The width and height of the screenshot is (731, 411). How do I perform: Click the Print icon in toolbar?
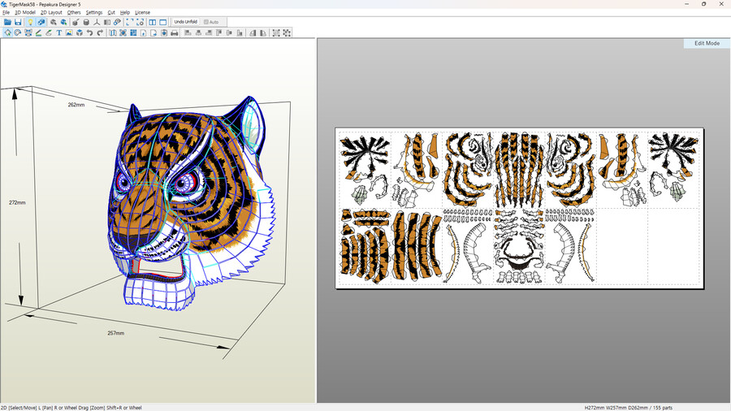(174, 33)
